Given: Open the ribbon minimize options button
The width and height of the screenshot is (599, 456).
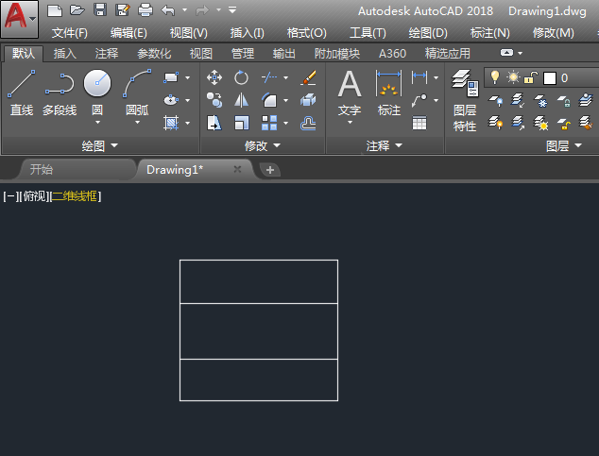Looking at the screenshot, I should 507,53.
